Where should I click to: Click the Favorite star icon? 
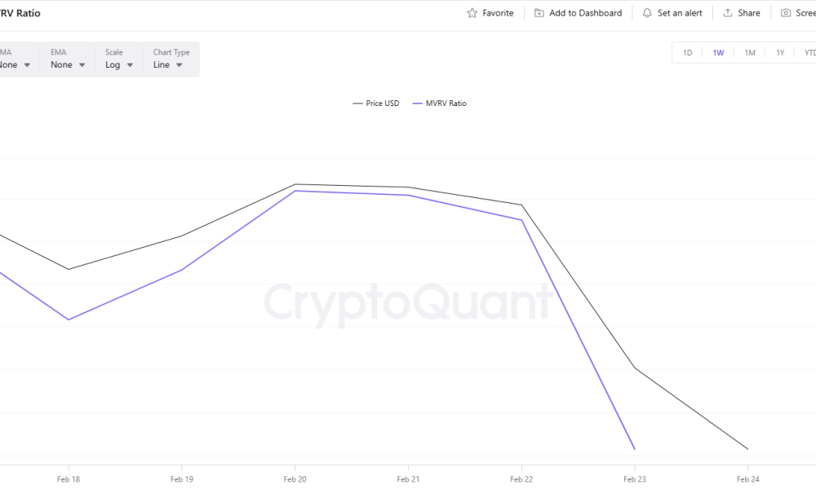point(471,13)
